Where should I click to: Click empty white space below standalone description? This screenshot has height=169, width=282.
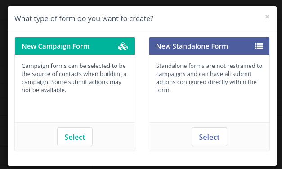209,108
